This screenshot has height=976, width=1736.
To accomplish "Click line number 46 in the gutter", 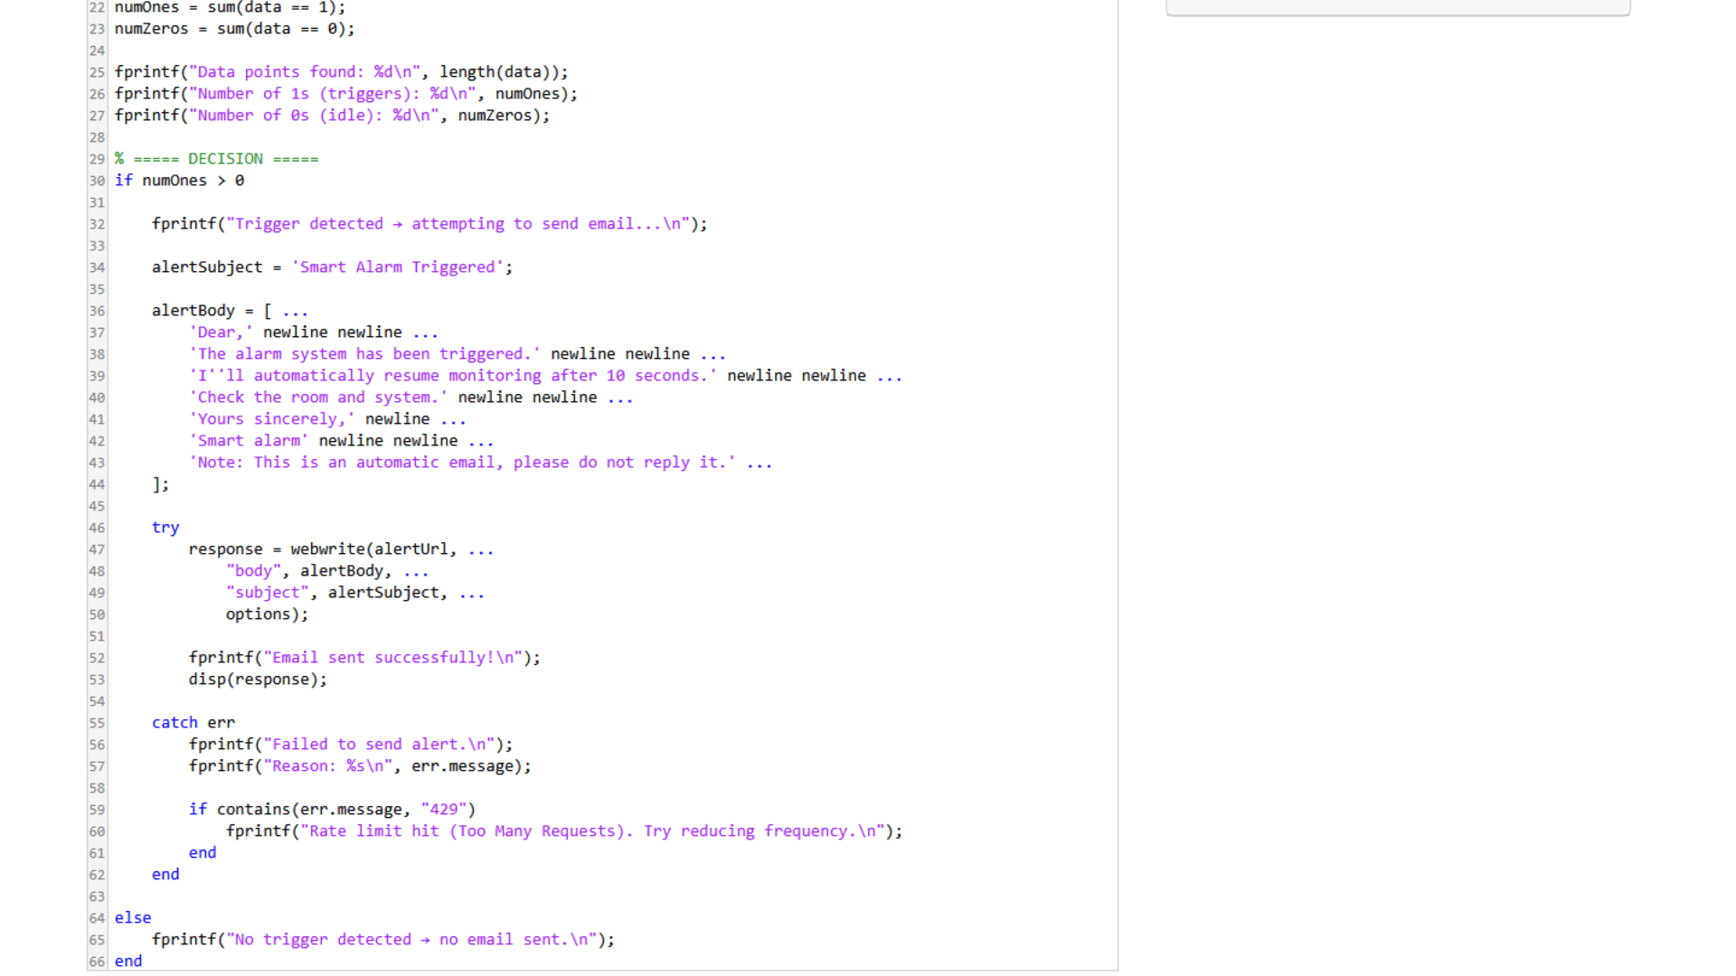I will (x=97, y=528).
